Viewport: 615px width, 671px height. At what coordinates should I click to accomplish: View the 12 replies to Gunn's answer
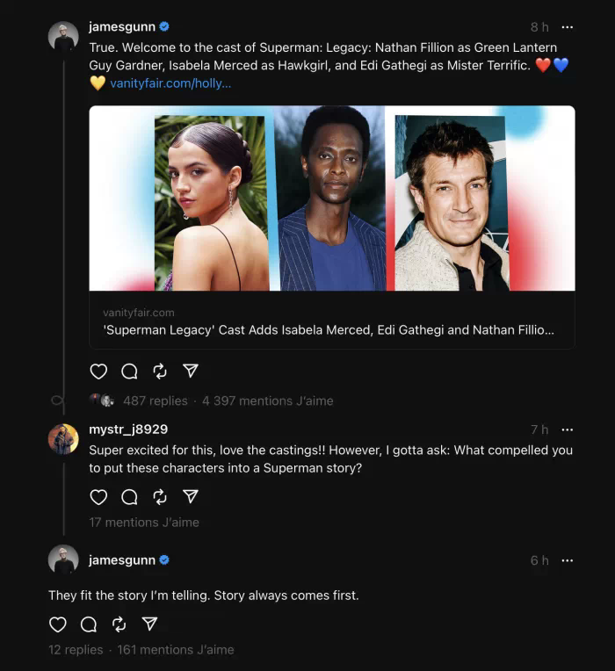pos(76,650)
